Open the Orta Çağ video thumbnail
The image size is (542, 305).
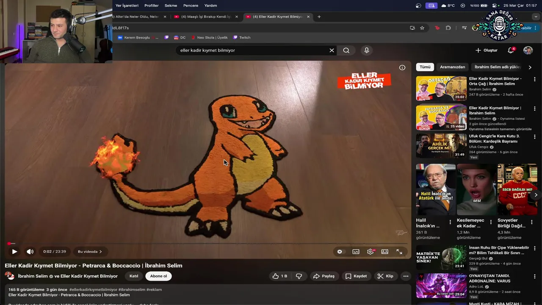(441, 89)
